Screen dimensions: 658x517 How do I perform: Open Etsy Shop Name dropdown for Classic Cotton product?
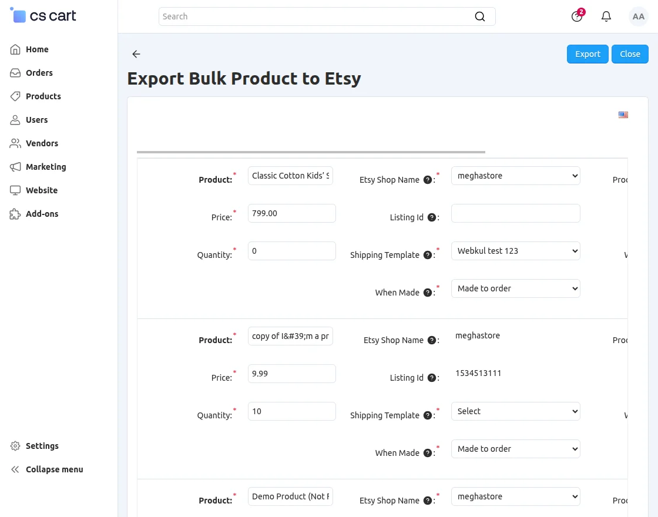coord(516,176)
